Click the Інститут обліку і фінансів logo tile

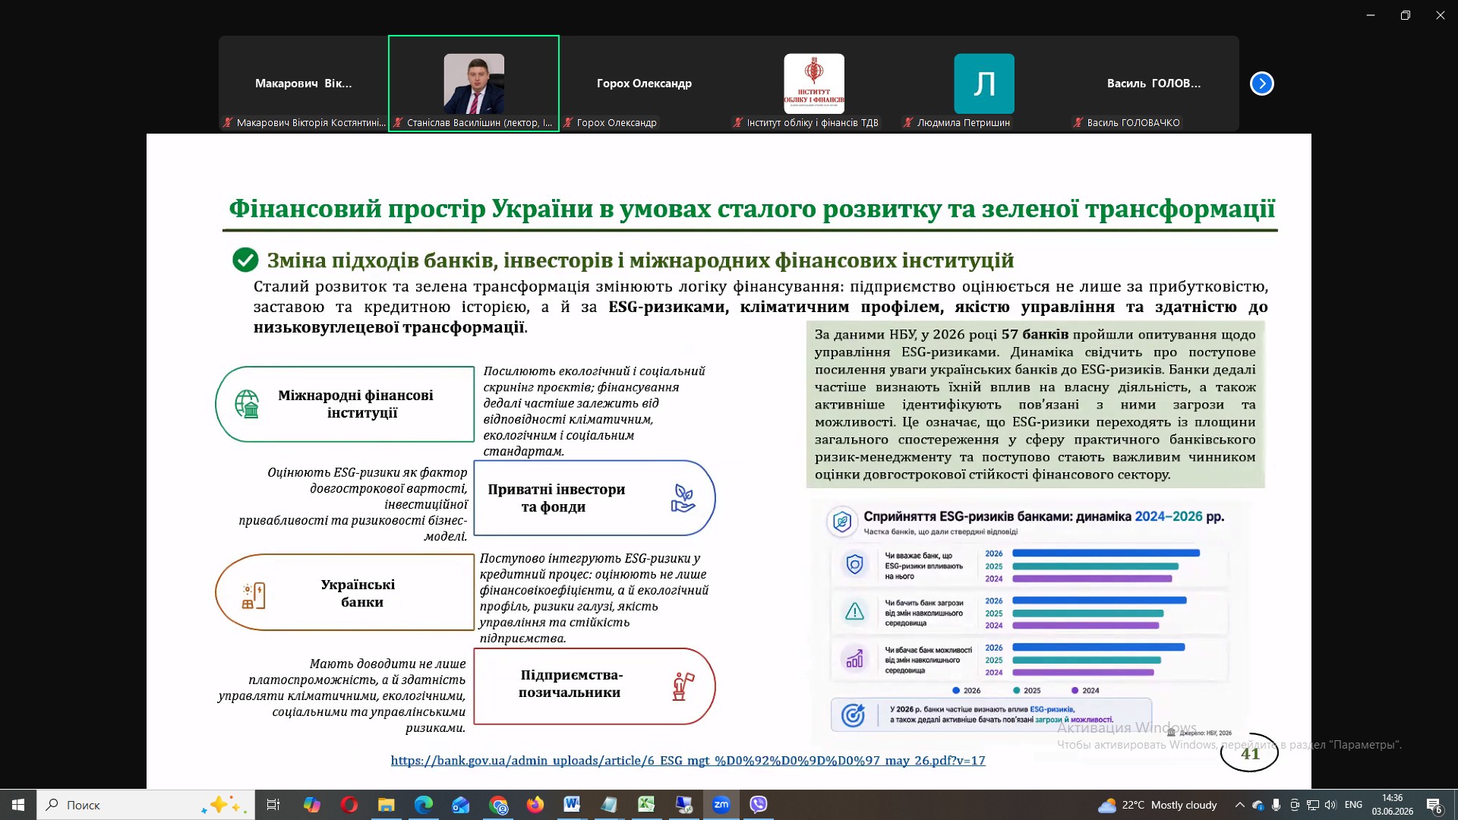(x=814, y=84)
